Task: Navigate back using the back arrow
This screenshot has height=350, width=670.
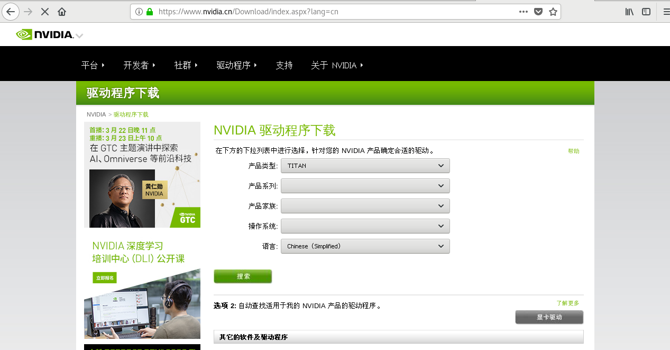Action: tap(11, 11)
